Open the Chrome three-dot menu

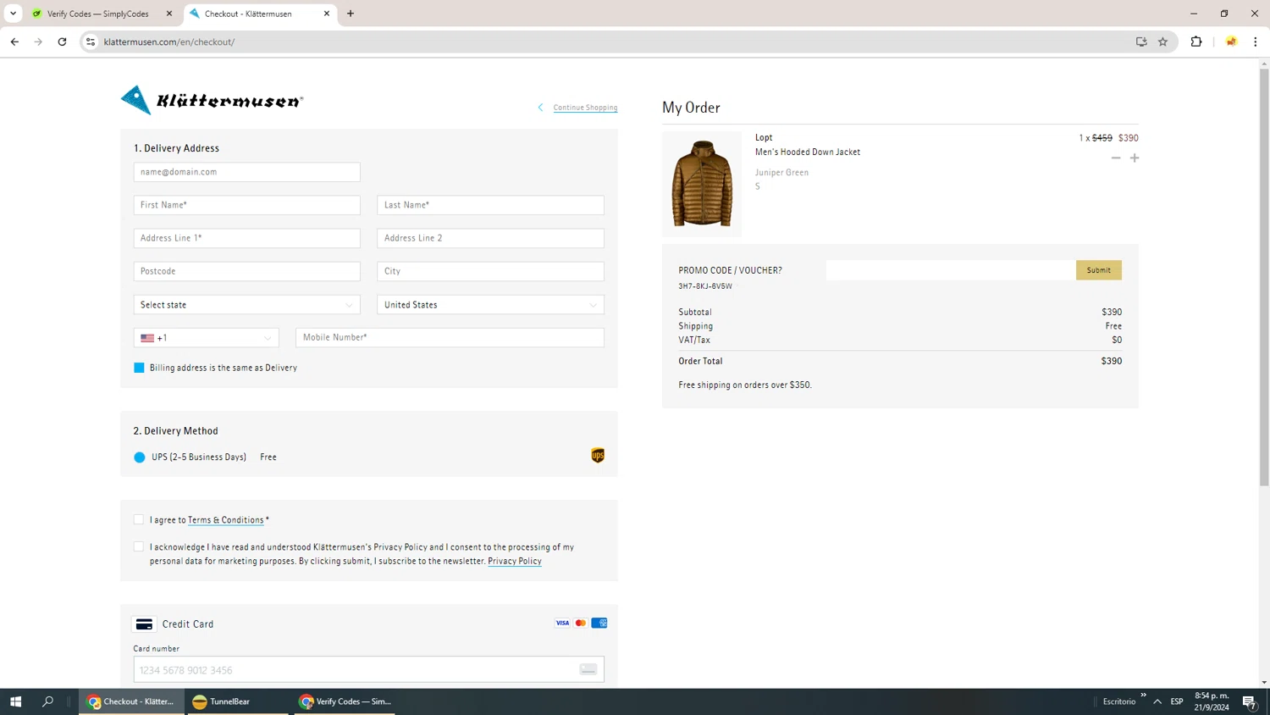1256,42
